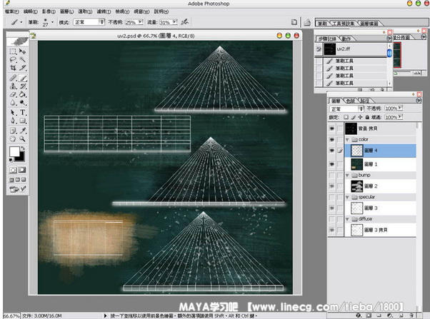Activate the Zoom magnifier tool

click(x=23, y=138)
